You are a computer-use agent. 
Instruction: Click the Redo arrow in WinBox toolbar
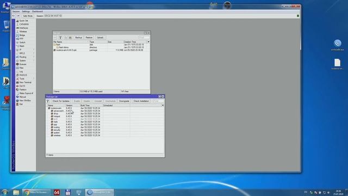click(x=18, y=16)
